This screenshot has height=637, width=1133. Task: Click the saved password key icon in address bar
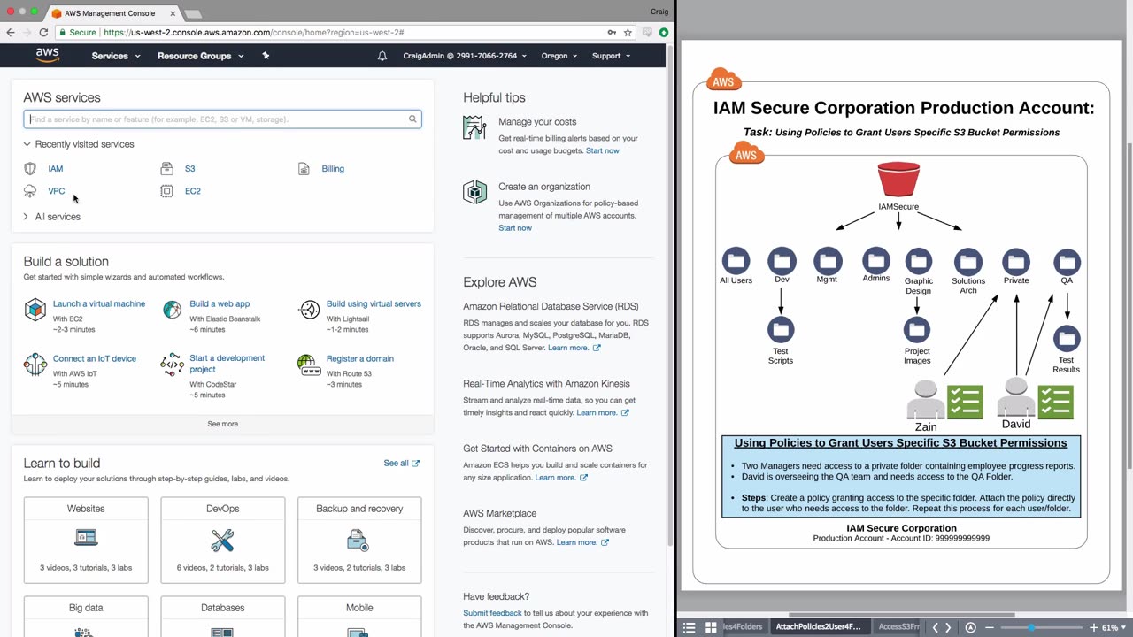click(x=612, y=33)
